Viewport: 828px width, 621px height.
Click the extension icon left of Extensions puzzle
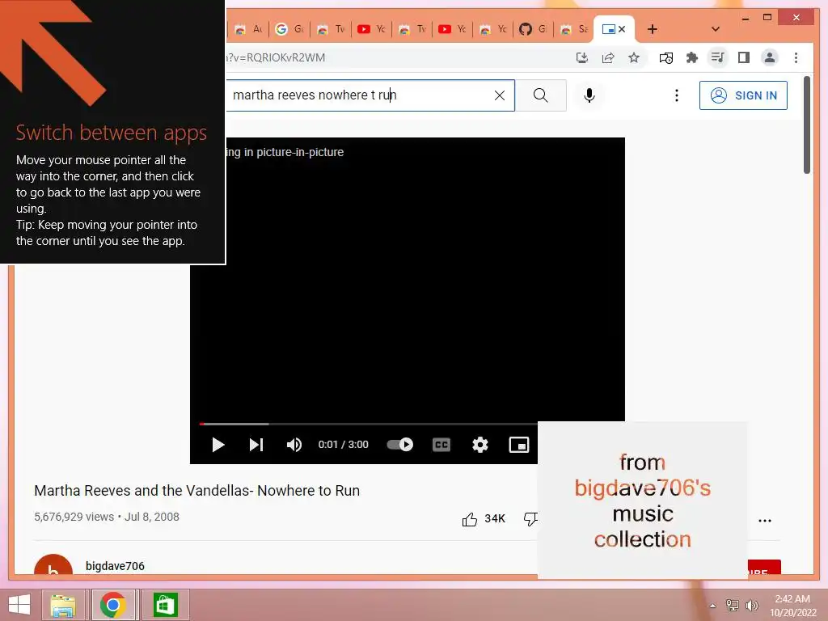click(665, 57)
